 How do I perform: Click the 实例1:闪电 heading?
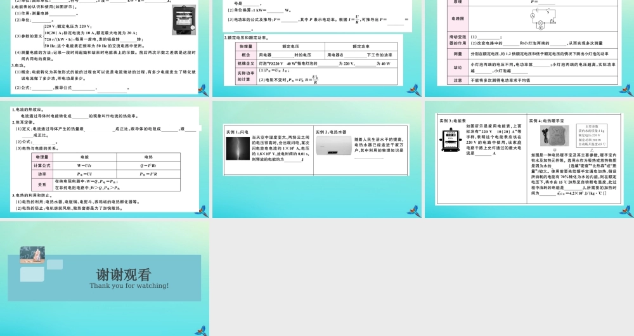click(237, 132)
